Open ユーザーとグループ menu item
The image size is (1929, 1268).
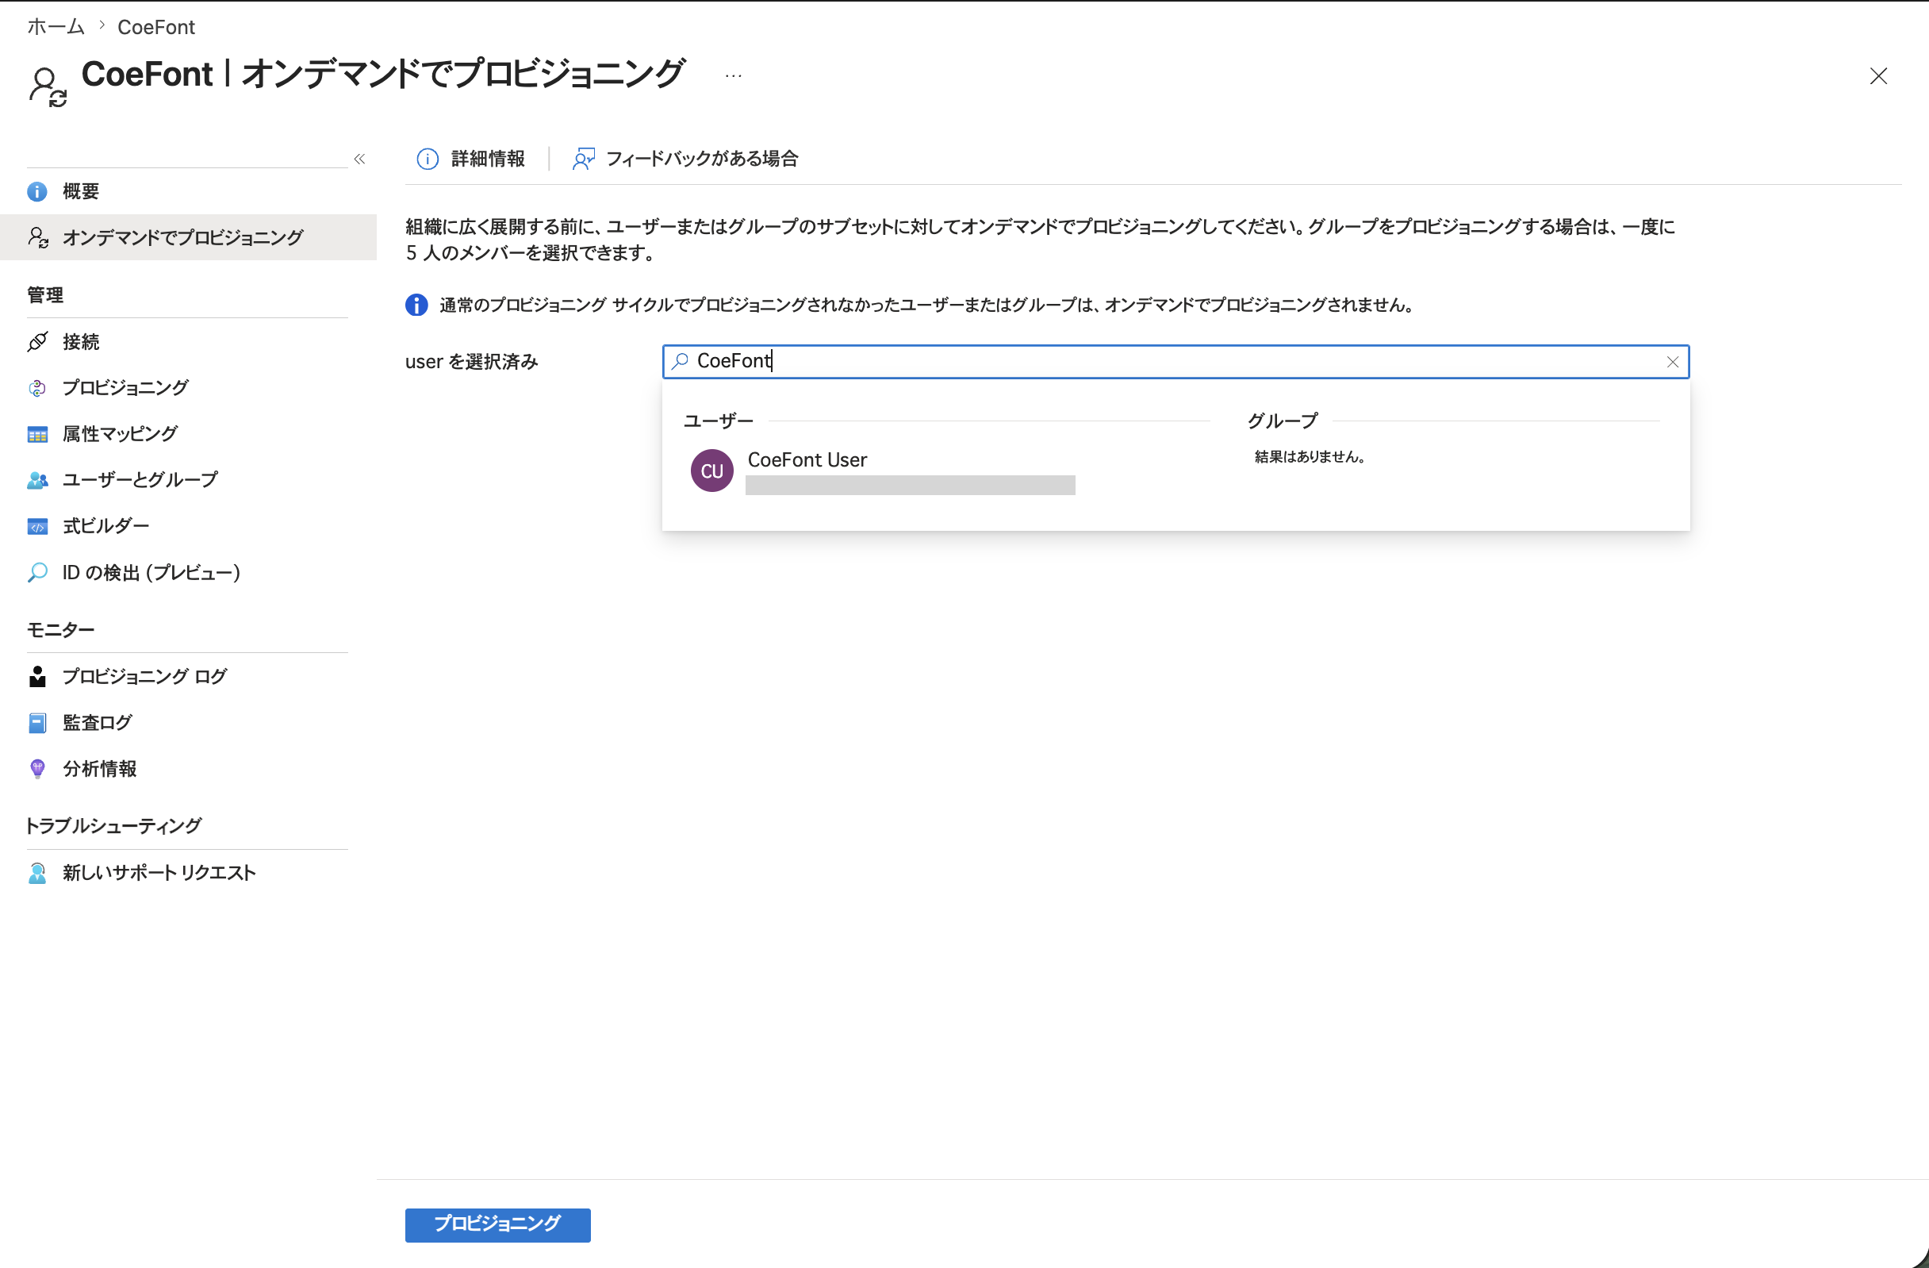tap(188, 480)
